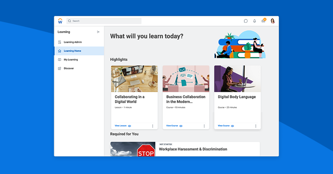Image resolution: width=333 pixels, height=174 pixels.
Task: Open the Workplace Harassment & Discrimination course
Action: tap(193, 149)
